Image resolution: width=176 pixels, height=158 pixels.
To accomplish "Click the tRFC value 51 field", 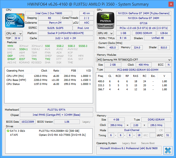I will [168, 135].
